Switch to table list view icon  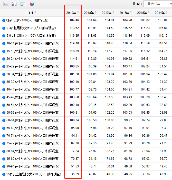tap(6, 4)
